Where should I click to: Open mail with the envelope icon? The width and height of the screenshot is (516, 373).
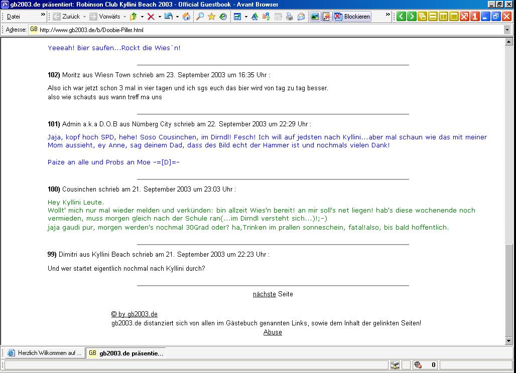[301, 17]
